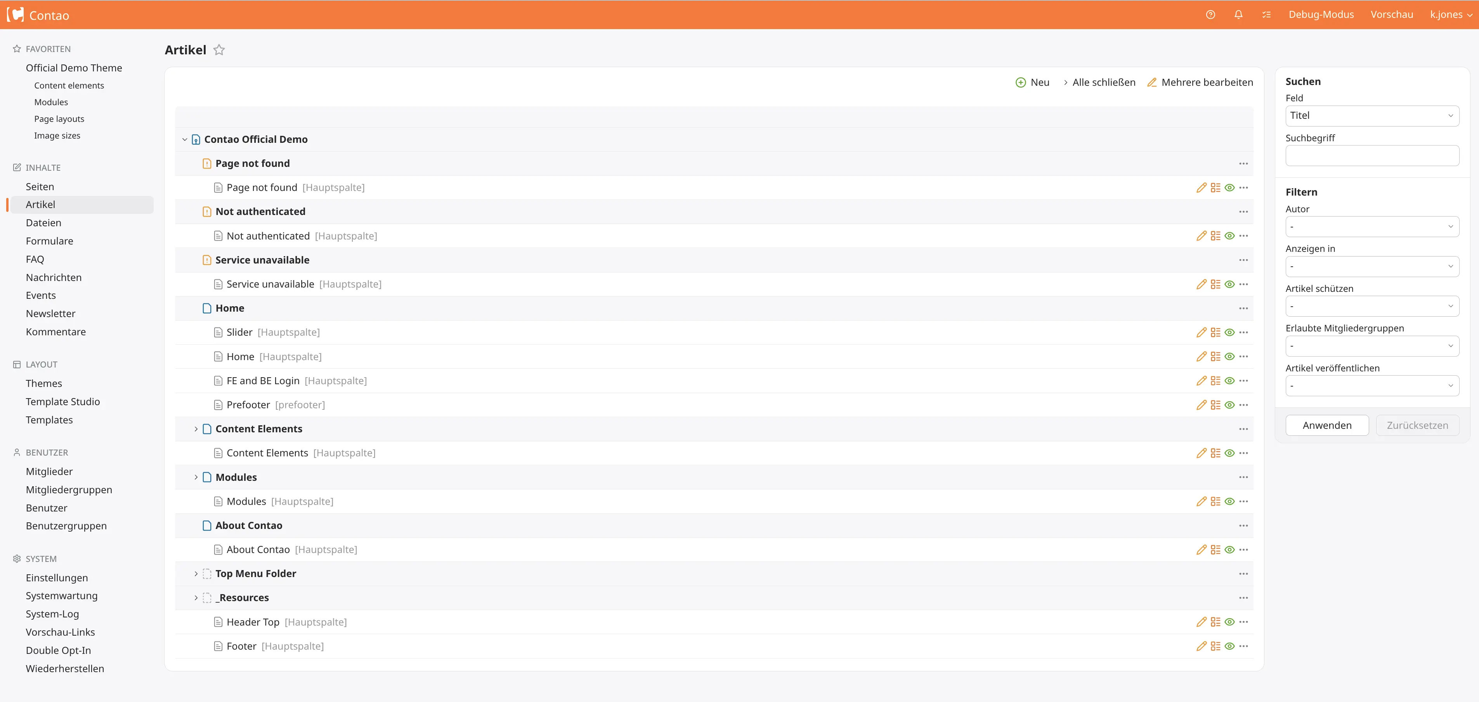Click the Contao logo

pyautogui.click(x=38, y=15)
